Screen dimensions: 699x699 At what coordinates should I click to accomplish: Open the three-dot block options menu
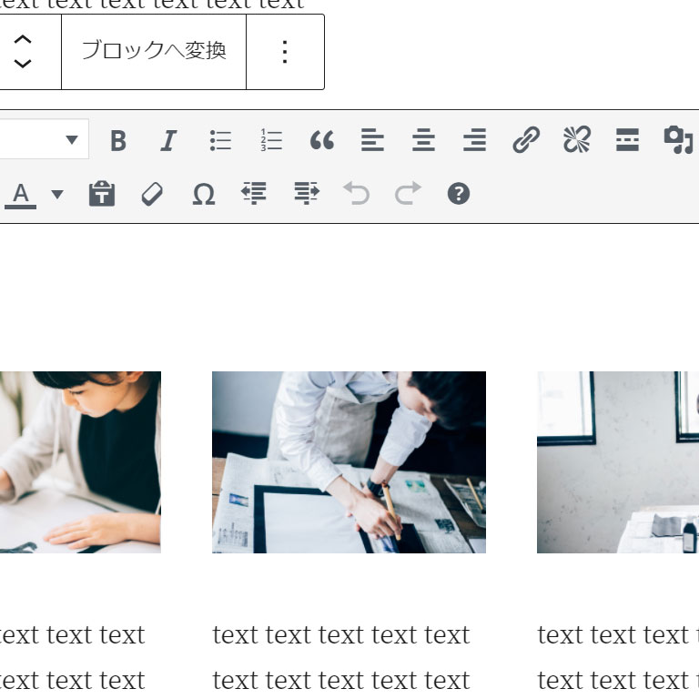(x=285, y=52)
